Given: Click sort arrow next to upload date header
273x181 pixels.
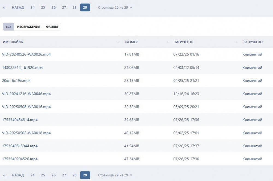Looking at the screenshot, I should [236, 42].
